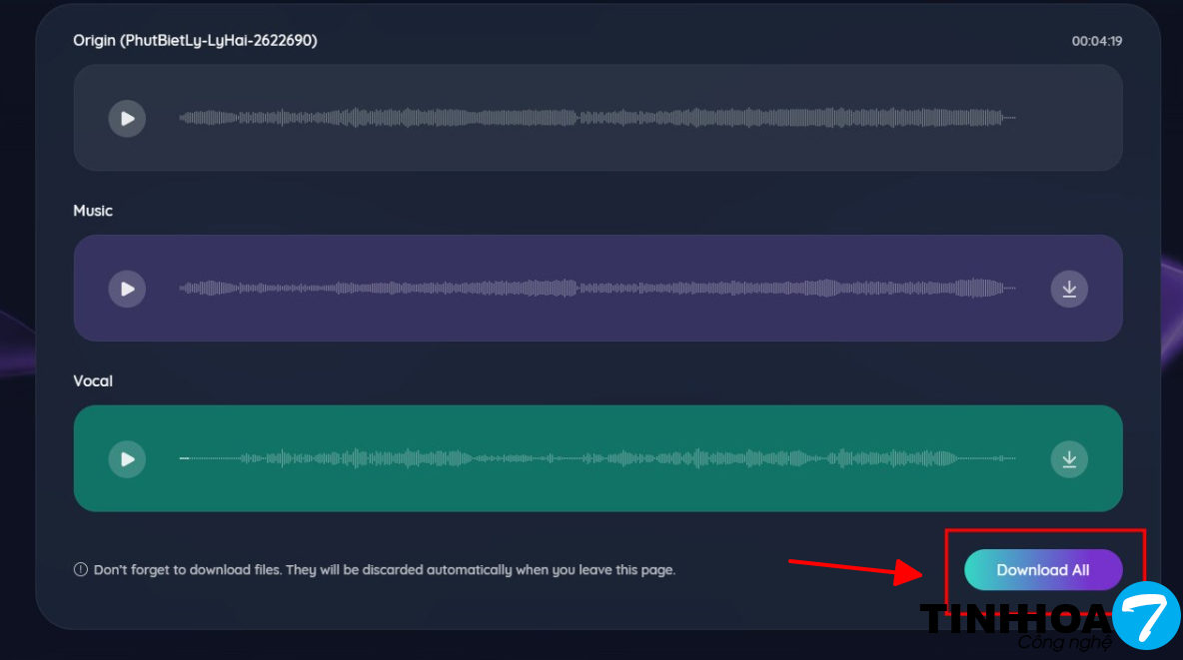Select the Origin (PhutBietLy-LyHai-2622690) title
The height and width of the screenshot is (660, 1183).
[195, 41]
